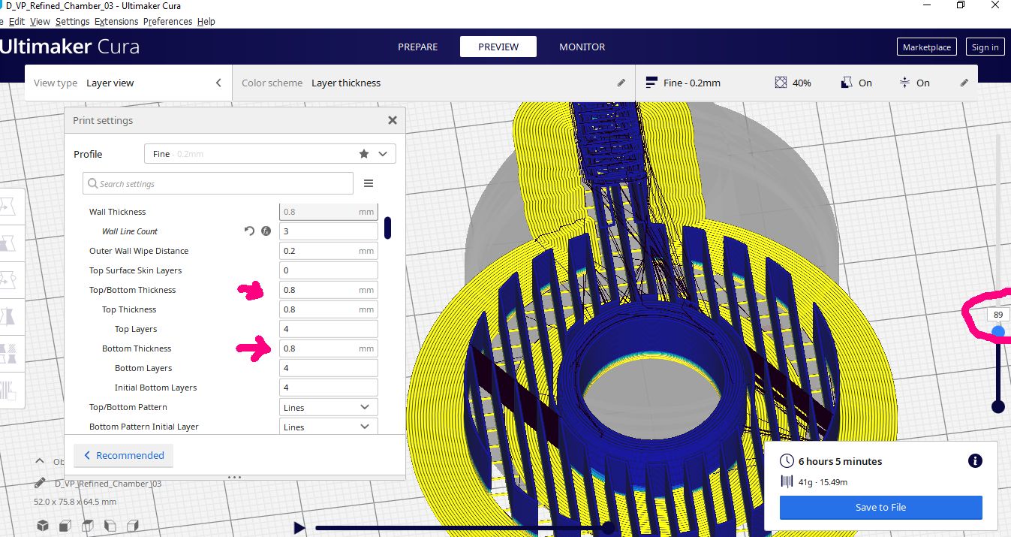
Task: Click the material length barcode icon
Action: coord(787,482)
